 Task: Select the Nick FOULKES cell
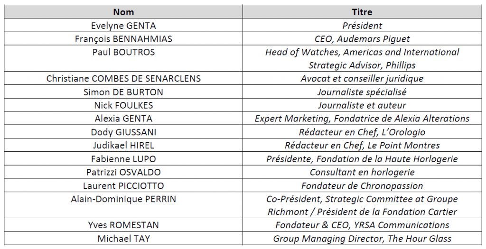pyautogui.click(x=123, y=105)
